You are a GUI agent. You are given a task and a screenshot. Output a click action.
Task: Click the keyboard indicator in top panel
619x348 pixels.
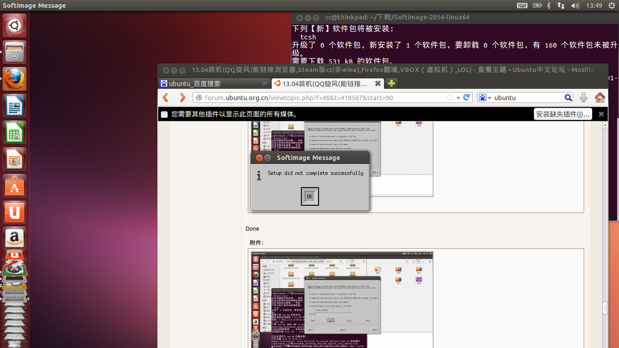coord(522,5)
